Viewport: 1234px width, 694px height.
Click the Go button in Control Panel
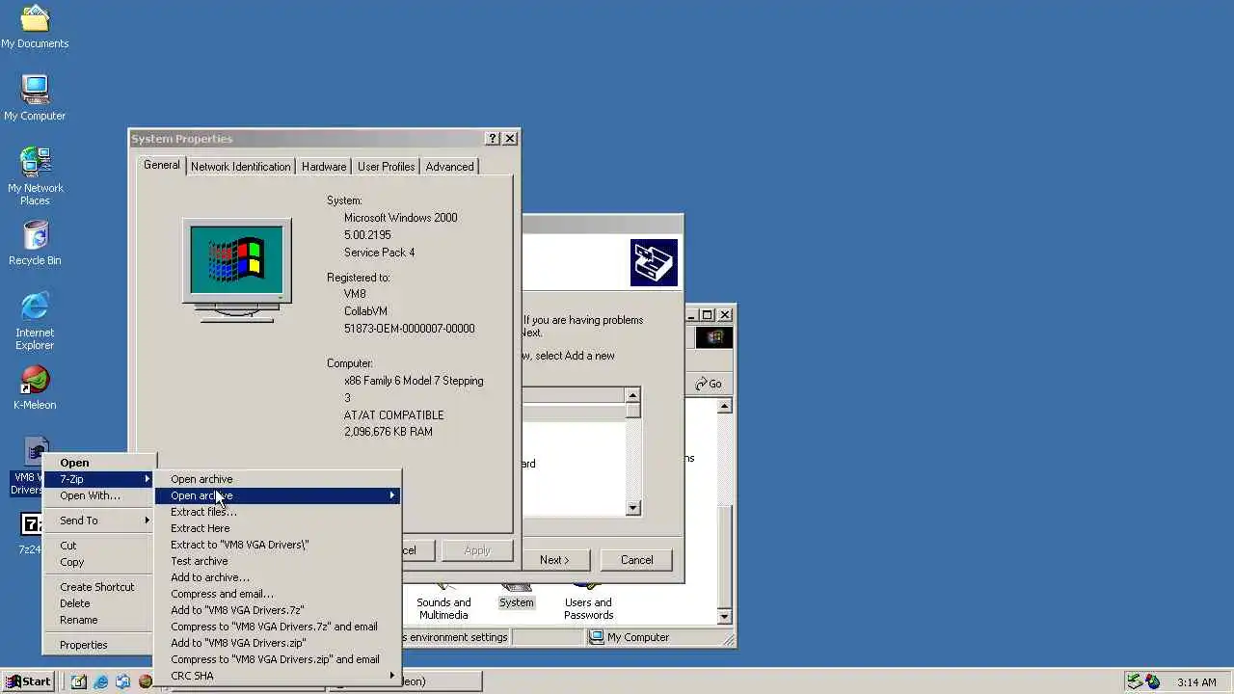(x=709, y=384)
